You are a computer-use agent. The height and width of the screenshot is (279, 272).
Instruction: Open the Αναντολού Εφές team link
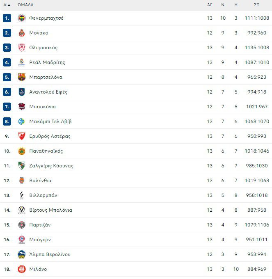tap(48, 92)
